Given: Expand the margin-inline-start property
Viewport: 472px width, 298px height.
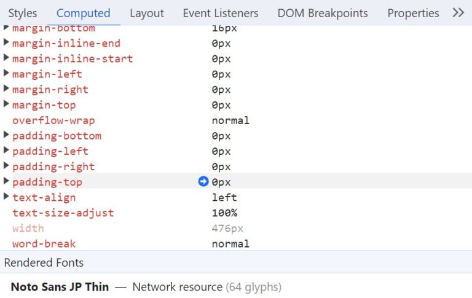Looking at the screenshot, I should [x=7, y=58].
